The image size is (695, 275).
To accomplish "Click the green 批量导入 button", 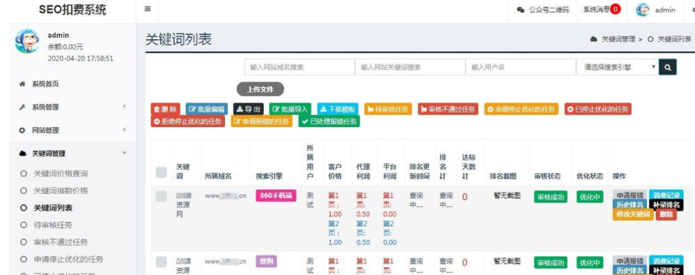I will click(x=290, y=109).
